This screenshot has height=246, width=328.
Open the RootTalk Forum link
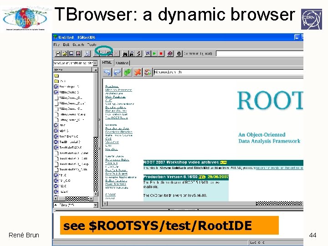click(116, 170)
